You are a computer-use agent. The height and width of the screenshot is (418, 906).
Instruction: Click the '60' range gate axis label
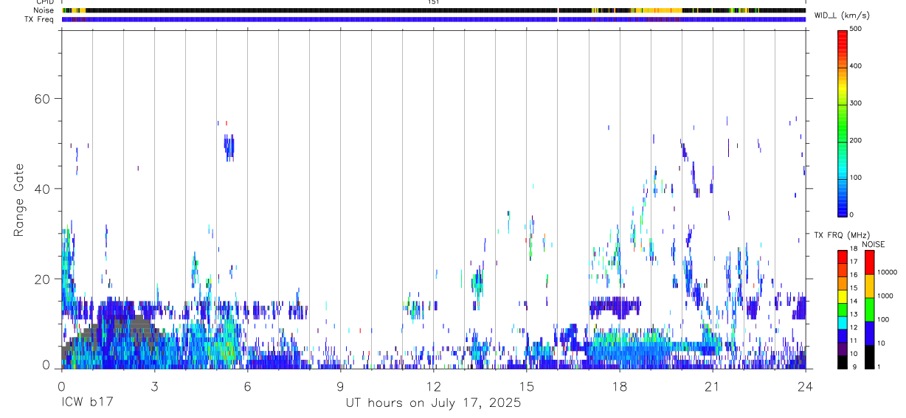point(42,99)
